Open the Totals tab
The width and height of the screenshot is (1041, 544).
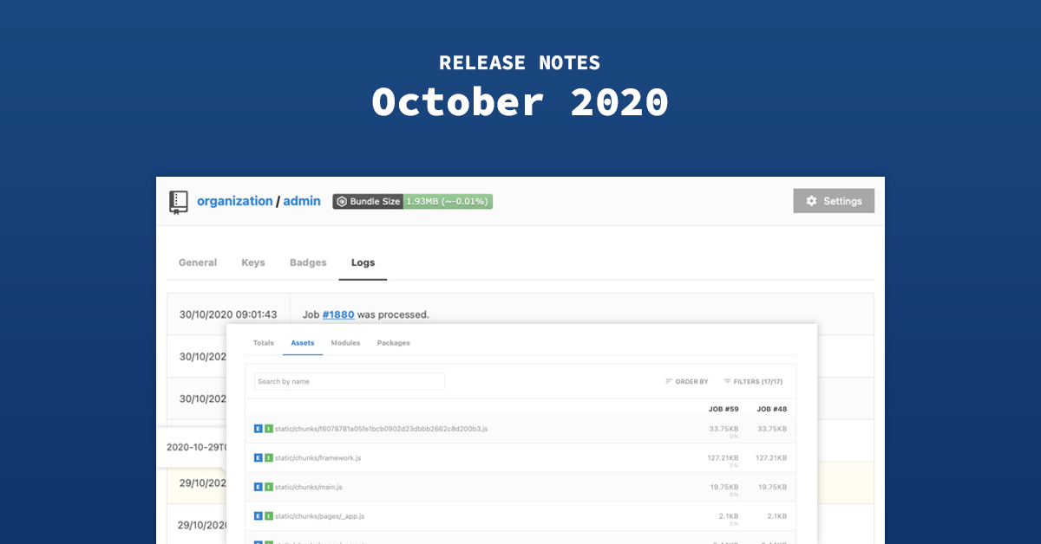pos(263,342)
